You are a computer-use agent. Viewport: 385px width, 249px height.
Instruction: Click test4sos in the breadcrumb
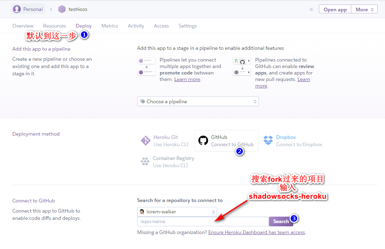click(x=78, y=9)
